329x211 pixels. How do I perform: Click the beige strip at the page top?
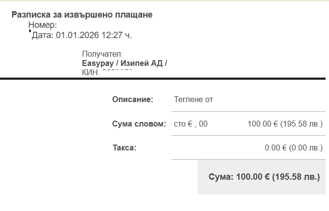tap(164, 1)
